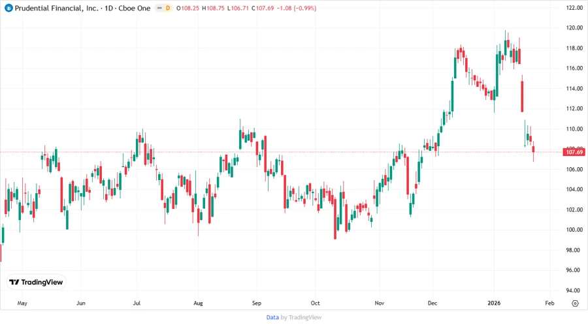Click the 122.00 price axis label
Screen dimensions: 588x325
[574, 7]
